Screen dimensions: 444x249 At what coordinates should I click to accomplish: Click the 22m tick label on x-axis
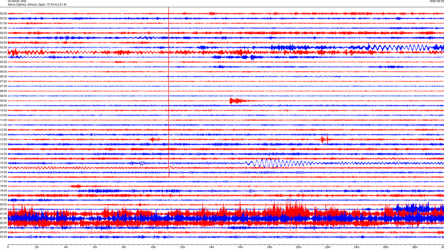click(327, 247)
